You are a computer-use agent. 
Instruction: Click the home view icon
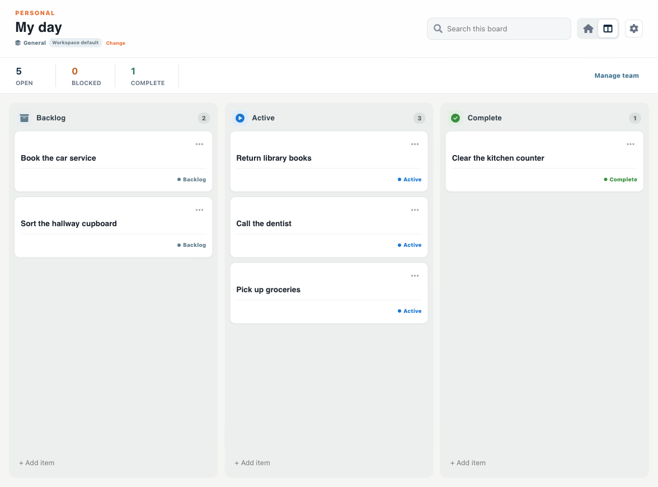click(588, 29)
